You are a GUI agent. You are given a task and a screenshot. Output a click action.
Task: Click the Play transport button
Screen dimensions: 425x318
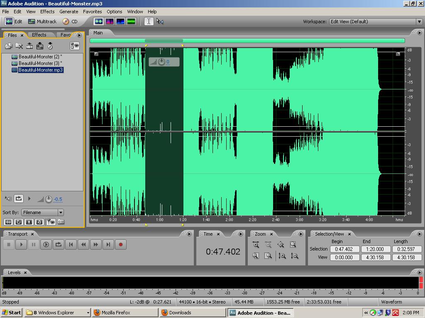(21, 245)
